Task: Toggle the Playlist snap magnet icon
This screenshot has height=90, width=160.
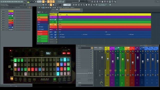Action: pos(39,7)
